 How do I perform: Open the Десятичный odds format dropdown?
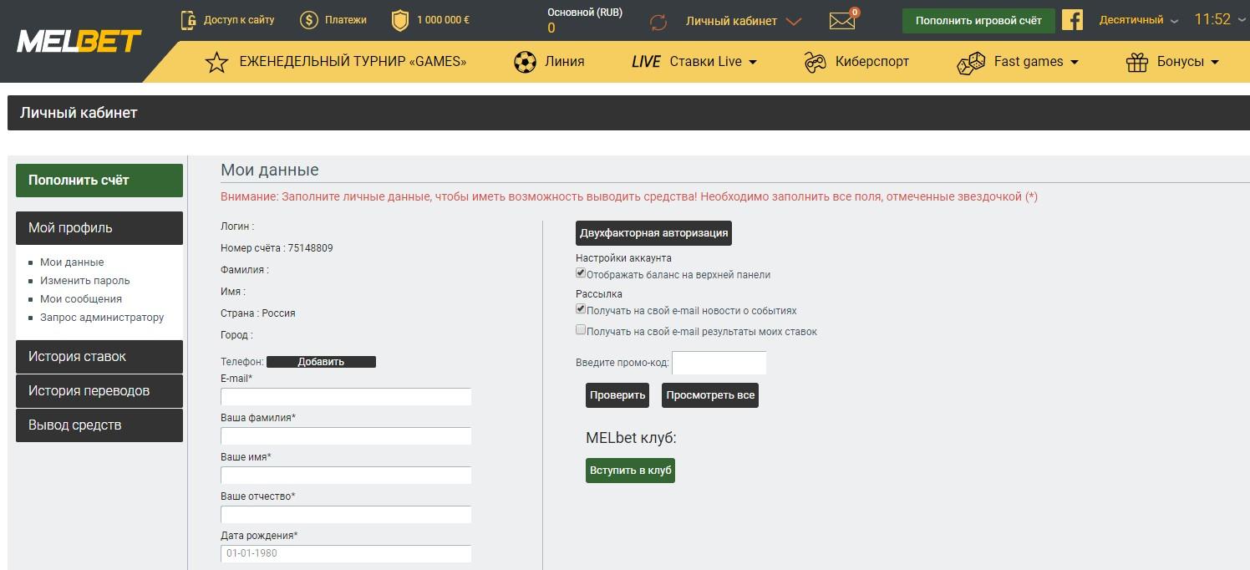1138,20
